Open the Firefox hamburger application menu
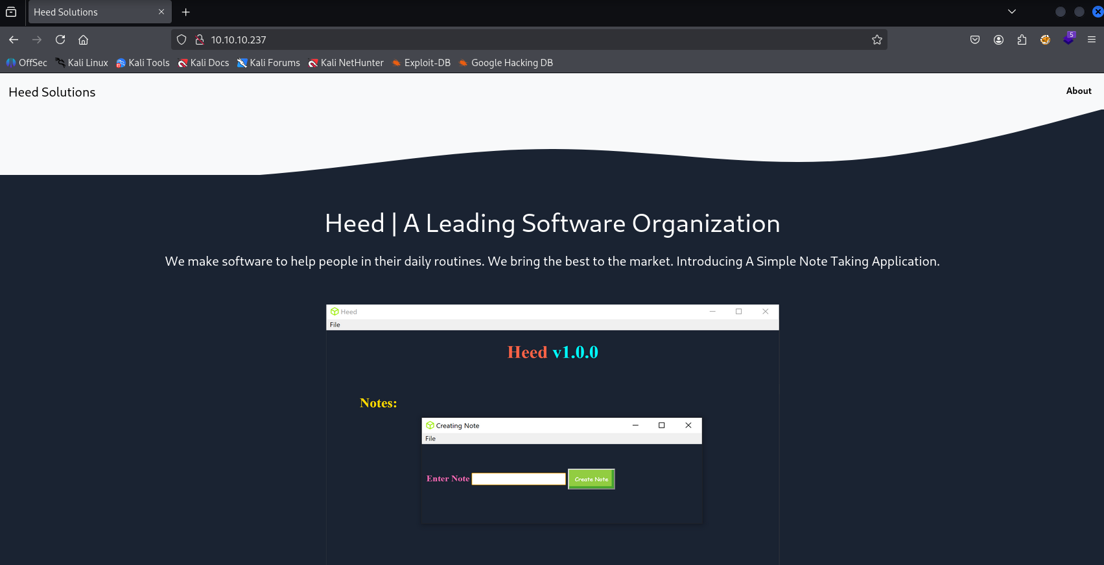1104x565 pixels. tap(1092, 40)
